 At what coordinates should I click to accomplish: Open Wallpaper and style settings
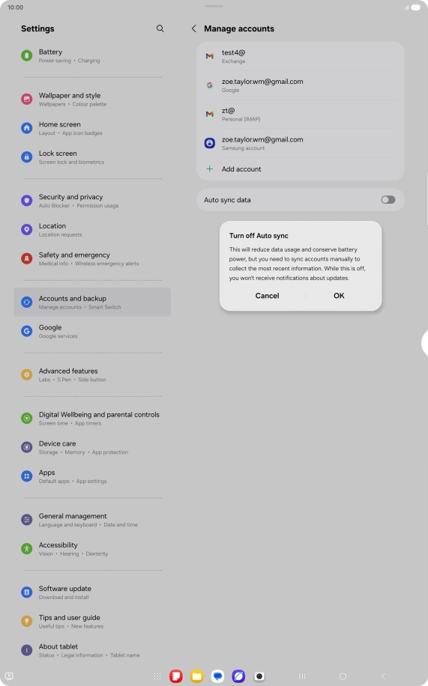(92, 100)
